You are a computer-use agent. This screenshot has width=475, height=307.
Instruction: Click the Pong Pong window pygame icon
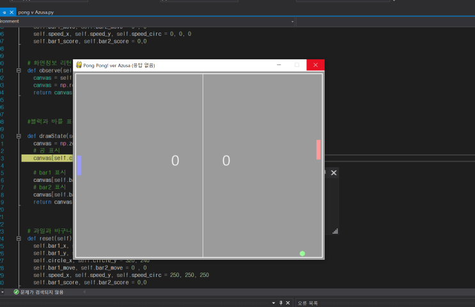tap(79, 65)
